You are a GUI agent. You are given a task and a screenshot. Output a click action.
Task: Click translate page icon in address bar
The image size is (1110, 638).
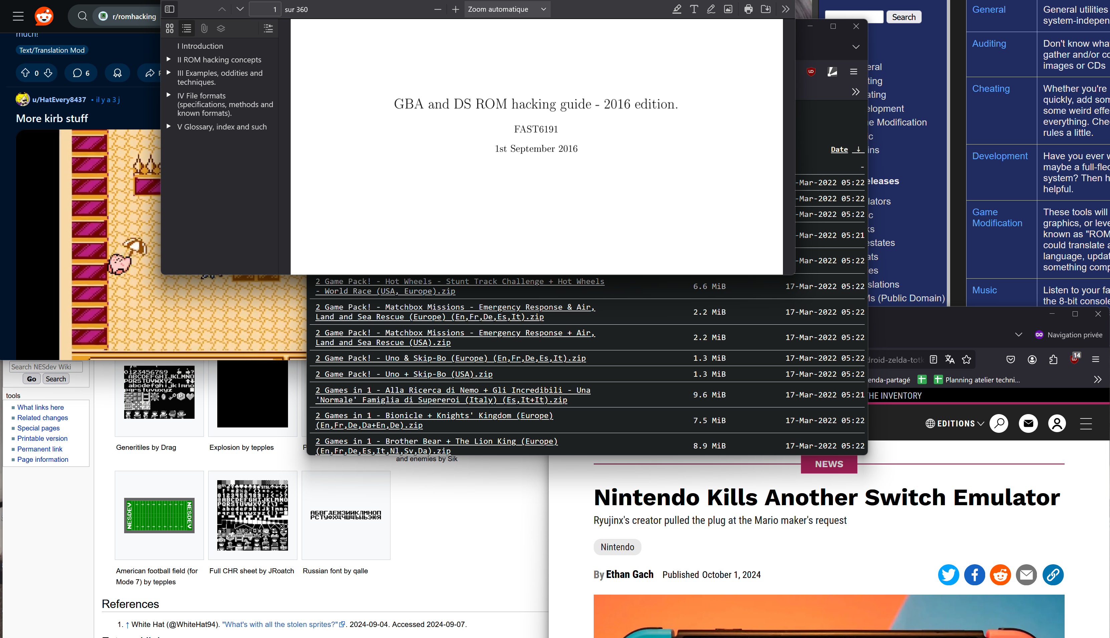[x=949, y=359]
